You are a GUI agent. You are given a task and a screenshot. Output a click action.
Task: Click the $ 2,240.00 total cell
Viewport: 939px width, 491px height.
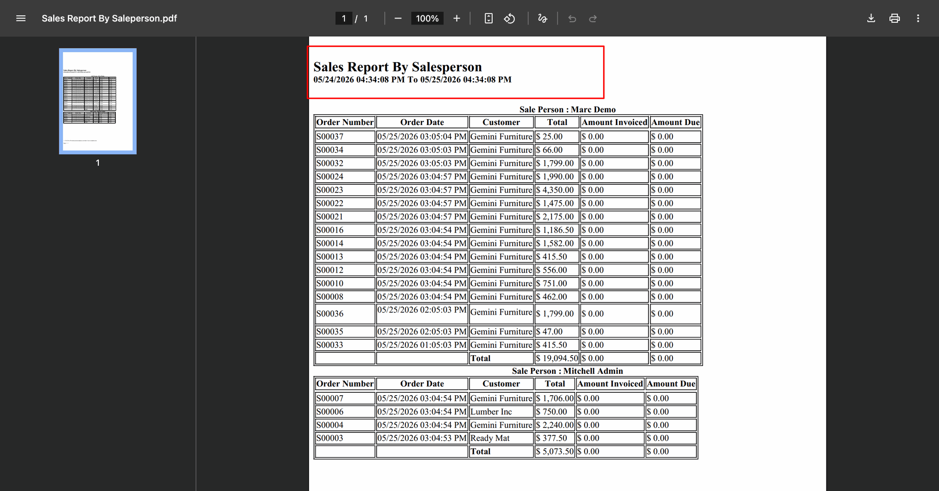tap(555, 425)
